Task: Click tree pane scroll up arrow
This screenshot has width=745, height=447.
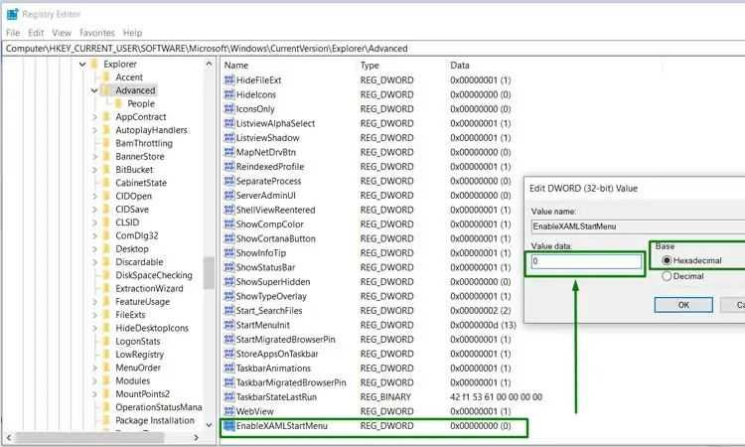Action: tap(209, 64)
